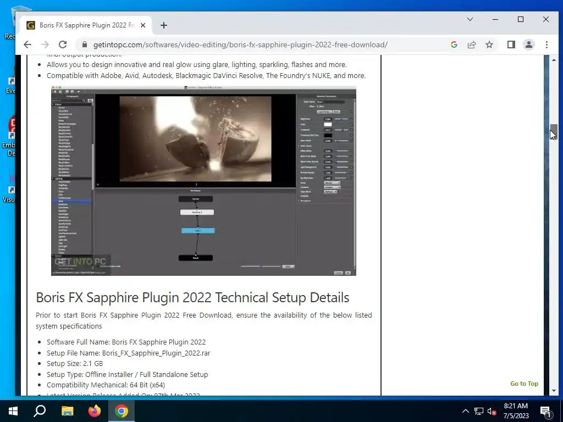Open the browser side panel icon
The width and height of the screenshot is (563, 422).
click(511, 45)
